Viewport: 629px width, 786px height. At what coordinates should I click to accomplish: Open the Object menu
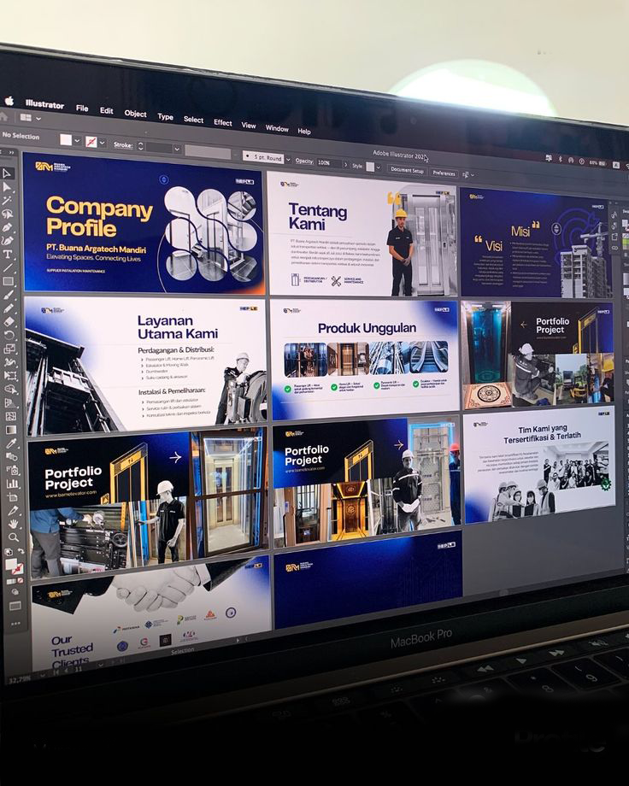click(135, 114)
